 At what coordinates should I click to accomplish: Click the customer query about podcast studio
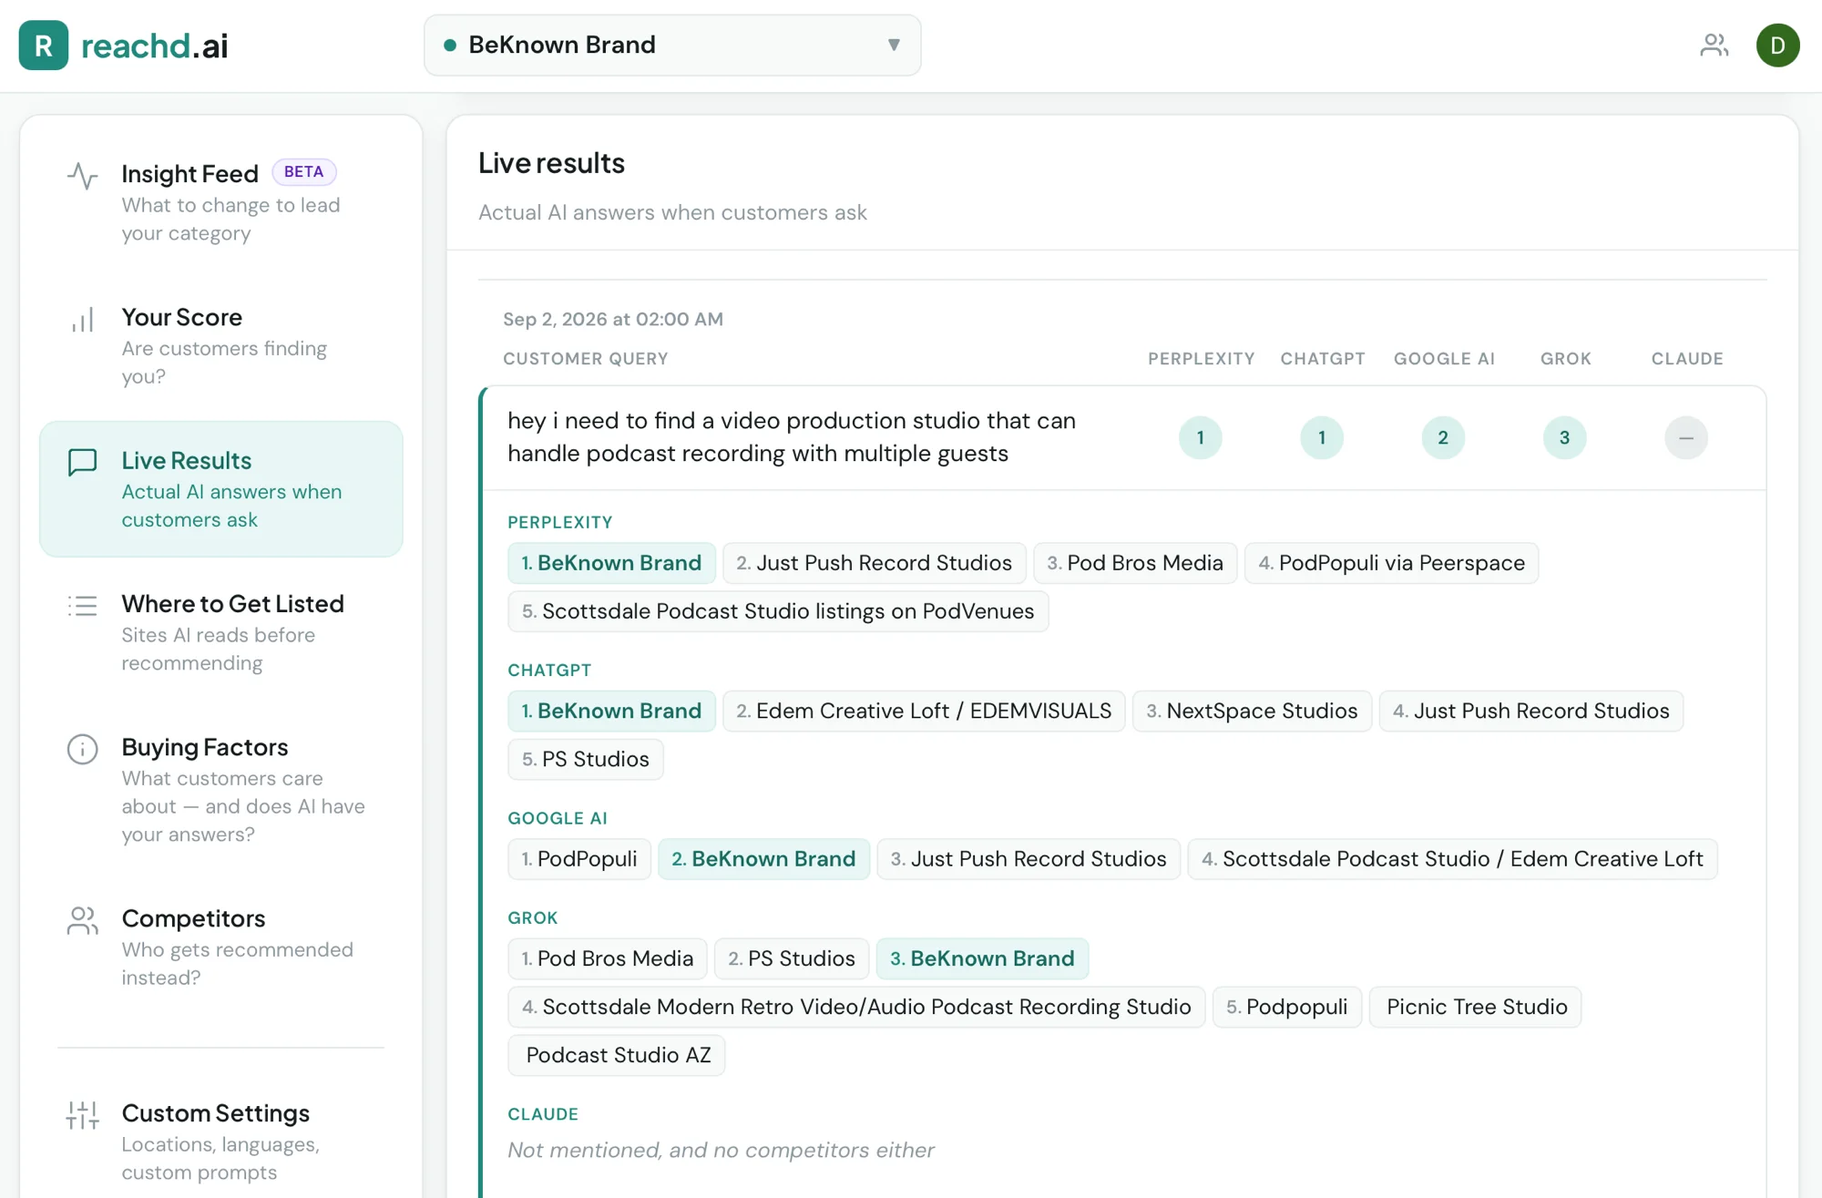(792, 437)
